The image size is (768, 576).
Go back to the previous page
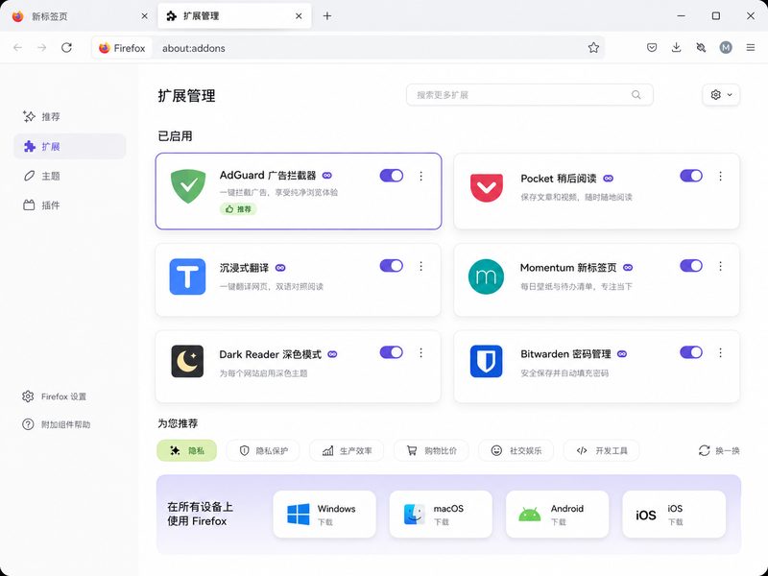click(18, 47)
